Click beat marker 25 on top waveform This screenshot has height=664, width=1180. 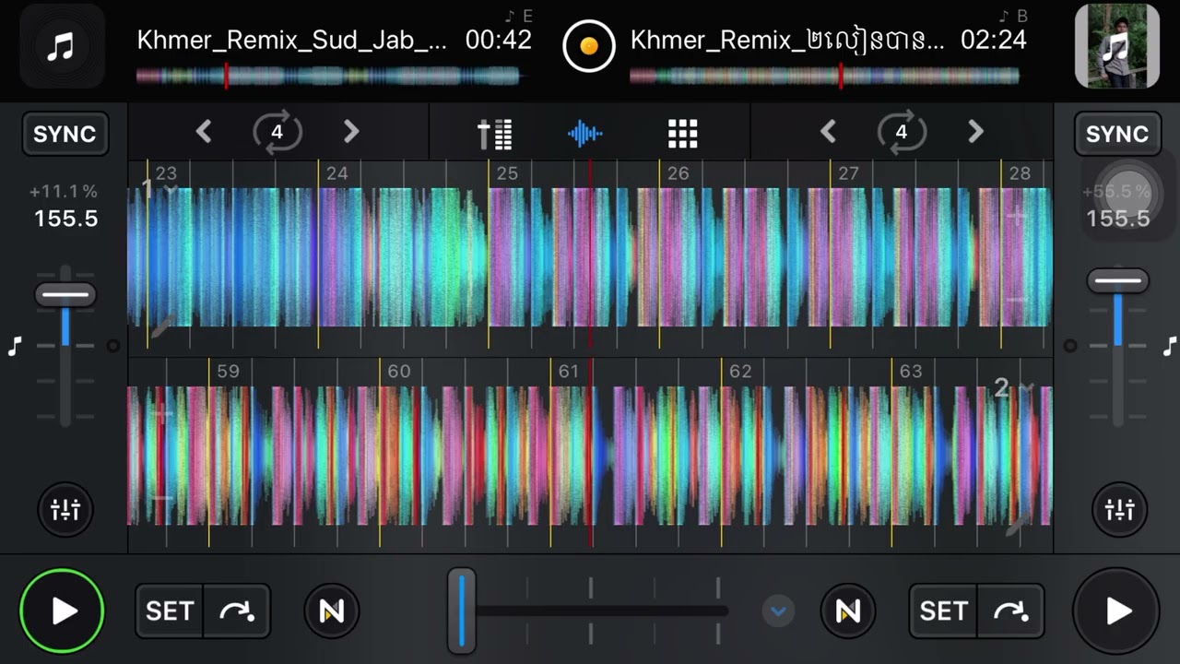coord(507,172)
